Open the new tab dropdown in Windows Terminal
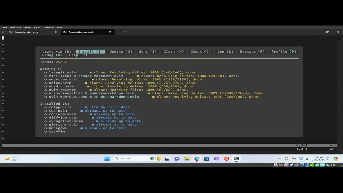The image size is (343, 193). tap(126, 32)
